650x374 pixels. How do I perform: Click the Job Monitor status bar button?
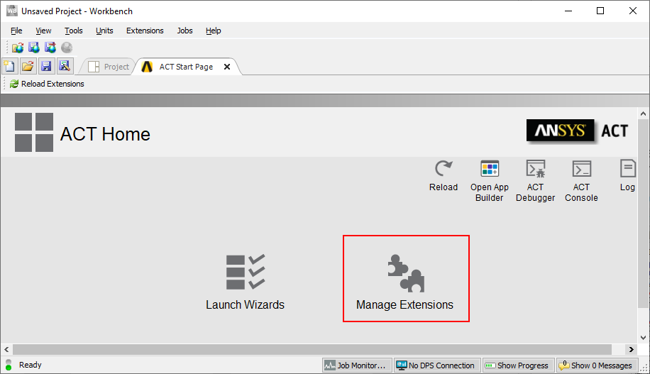click(x=358, y=365)
